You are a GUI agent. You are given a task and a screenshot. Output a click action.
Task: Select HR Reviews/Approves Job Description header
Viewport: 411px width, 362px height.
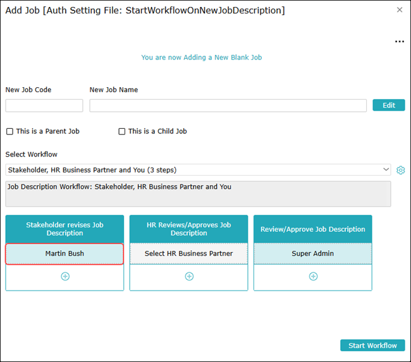pos(188,229)
